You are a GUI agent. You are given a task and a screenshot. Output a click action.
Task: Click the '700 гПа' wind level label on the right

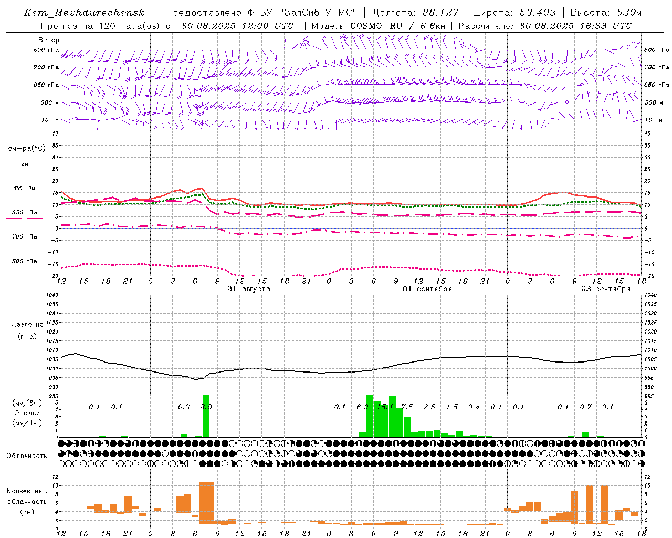(x=657, y=67)
